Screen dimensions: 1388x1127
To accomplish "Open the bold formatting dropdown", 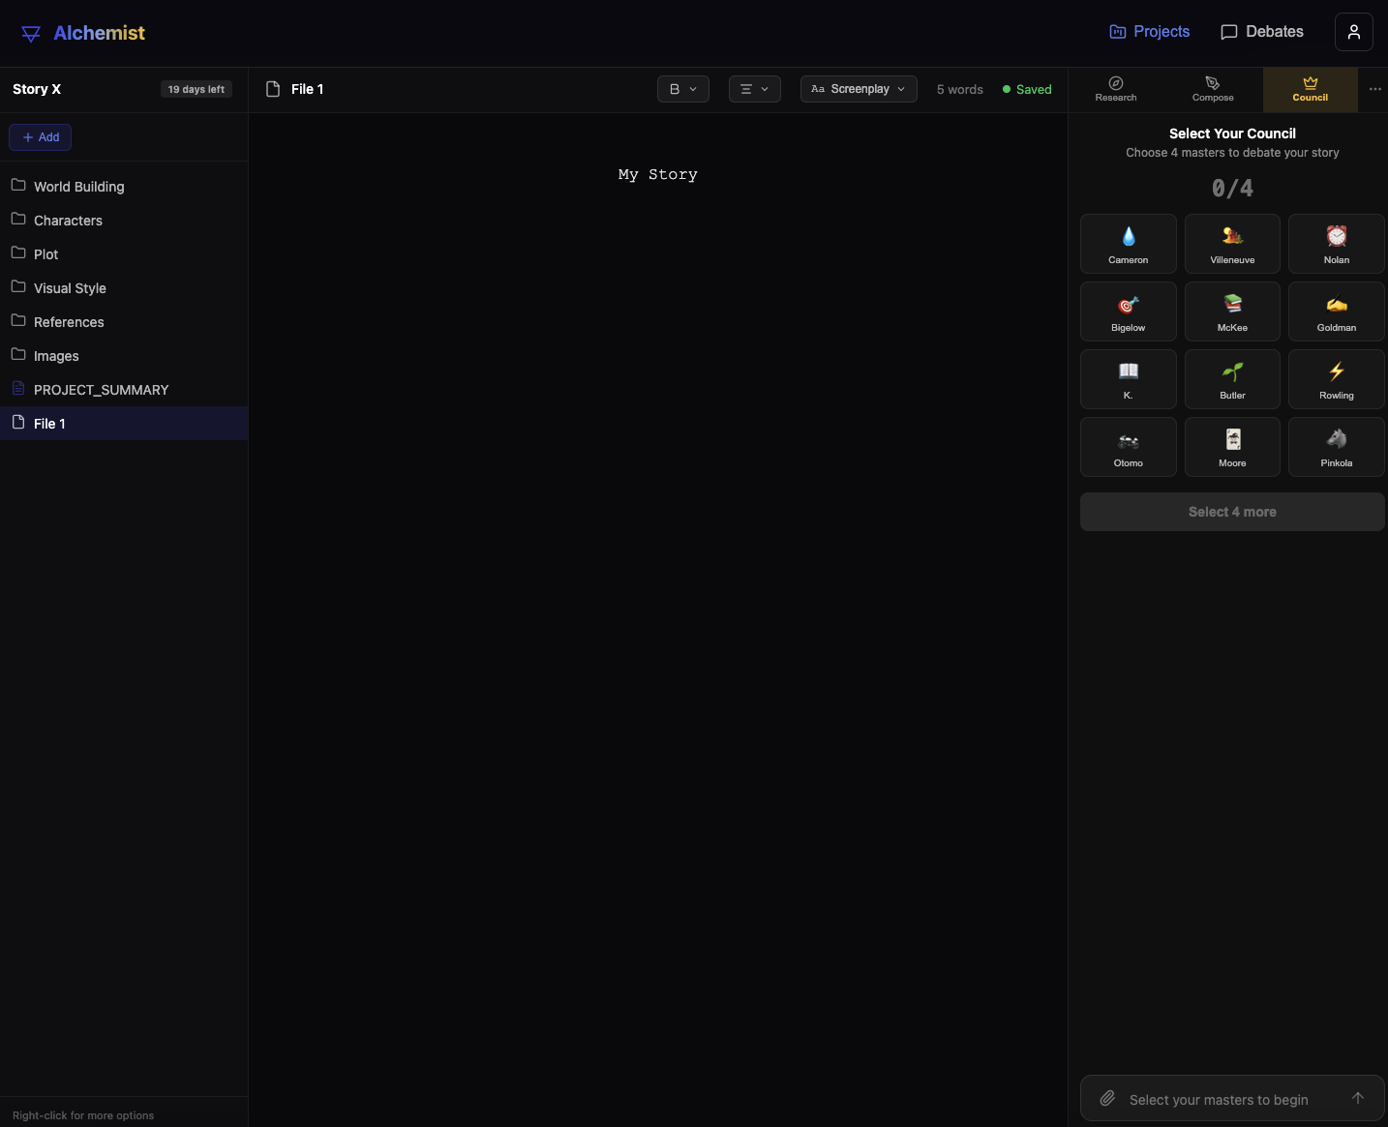I will click(x=682, y=89).
